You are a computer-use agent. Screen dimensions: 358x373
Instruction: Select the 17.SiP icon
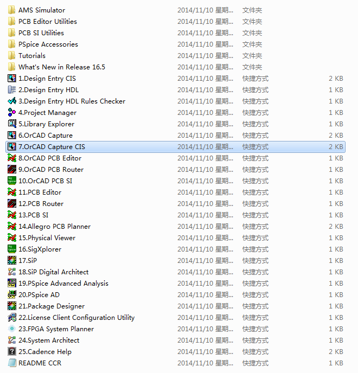[12, 260]
